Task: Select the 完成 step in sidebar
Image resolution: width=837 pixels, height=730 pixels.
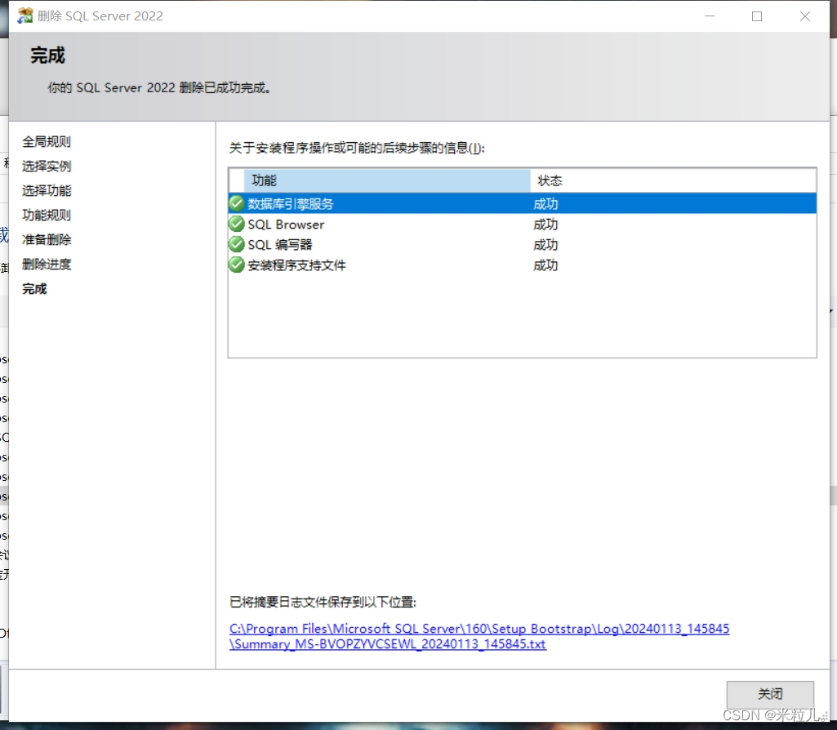Action: 34,289
